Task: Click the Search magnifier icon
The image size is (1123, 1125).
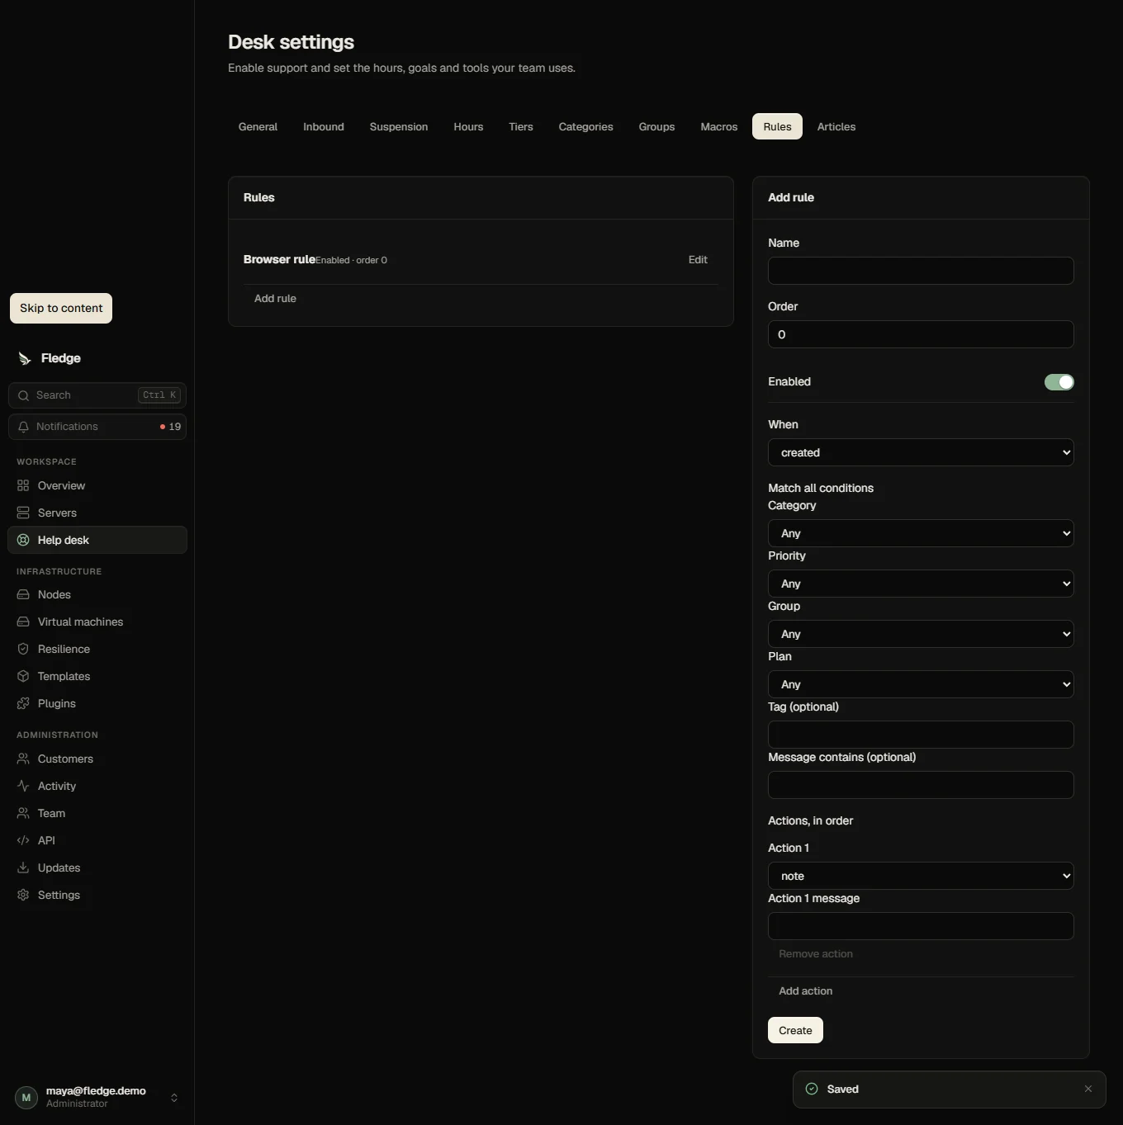Action: click(x=23, y=395)
